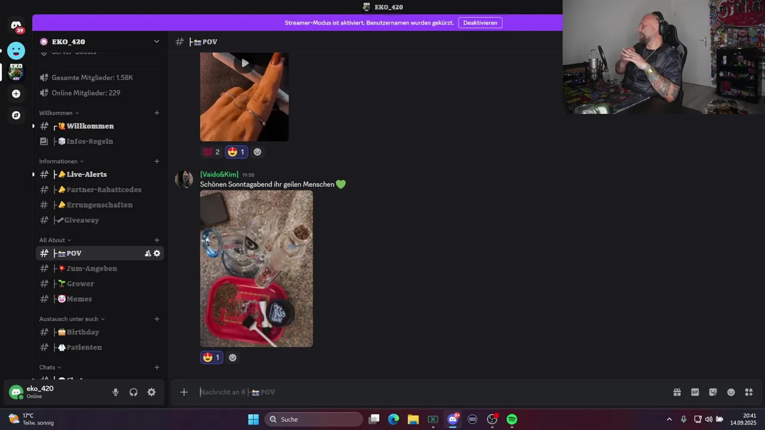Open the Errungenschaften channel

pyautogui.click(x=100, y=205)
